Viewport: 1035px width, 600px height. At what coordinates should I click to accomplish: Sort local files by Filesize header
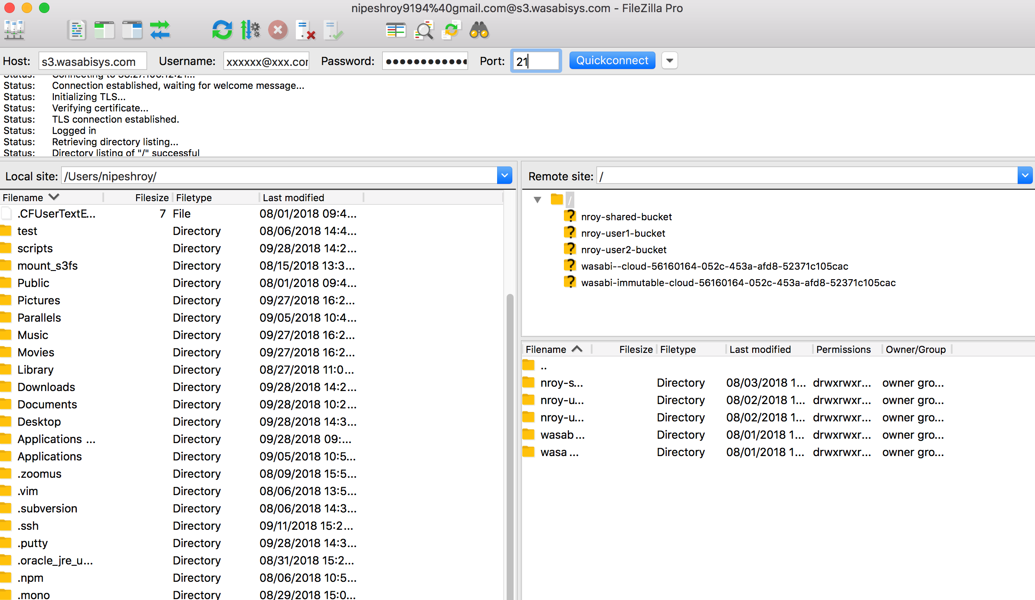click(x=138, y=198)
